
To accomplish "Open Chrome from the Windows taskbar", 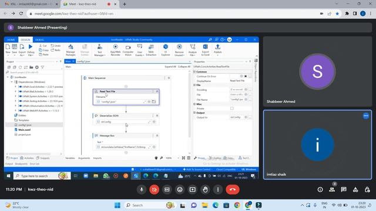I will [237, 205].
